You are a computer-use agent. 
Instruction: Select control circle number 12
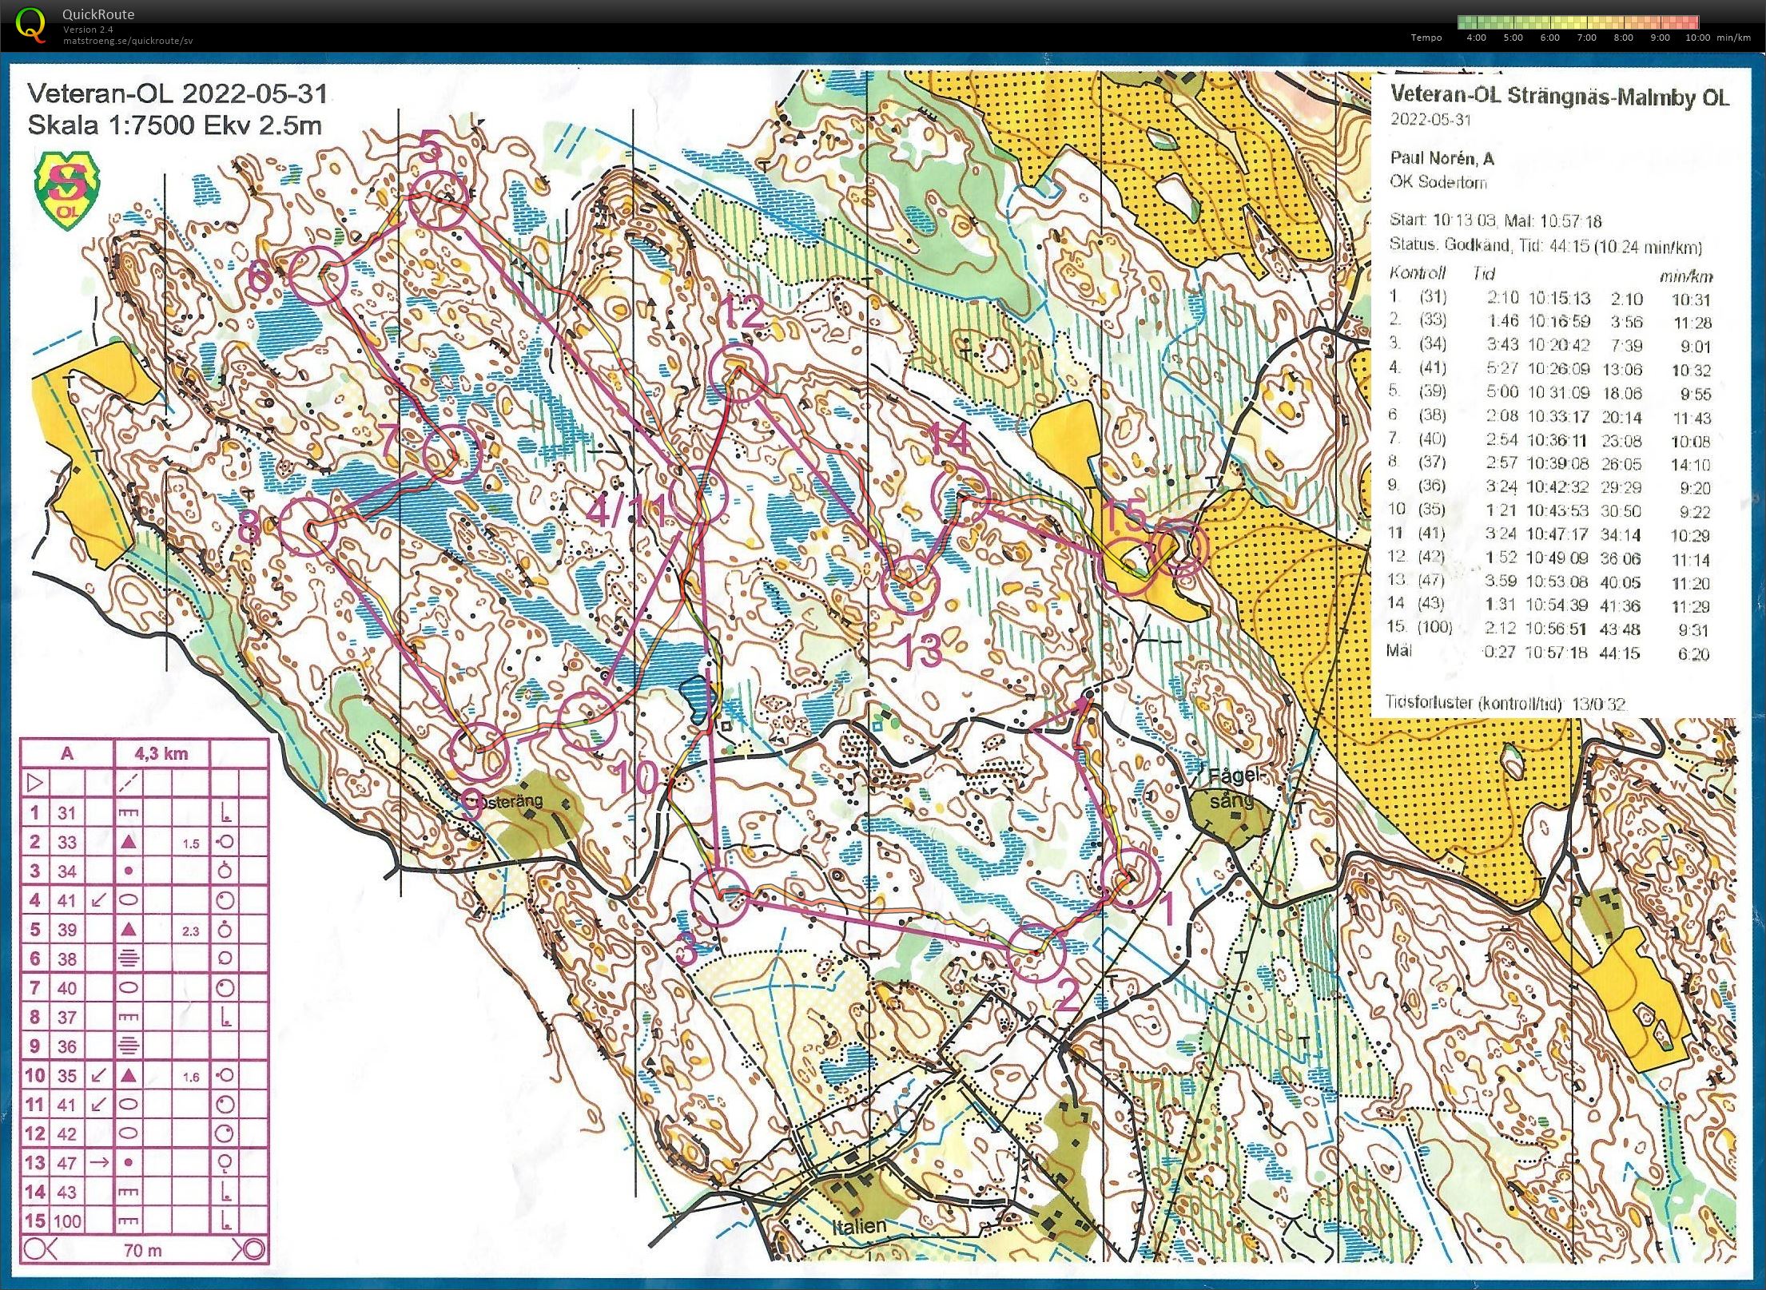pyautogui.click(x=739, y=371)
